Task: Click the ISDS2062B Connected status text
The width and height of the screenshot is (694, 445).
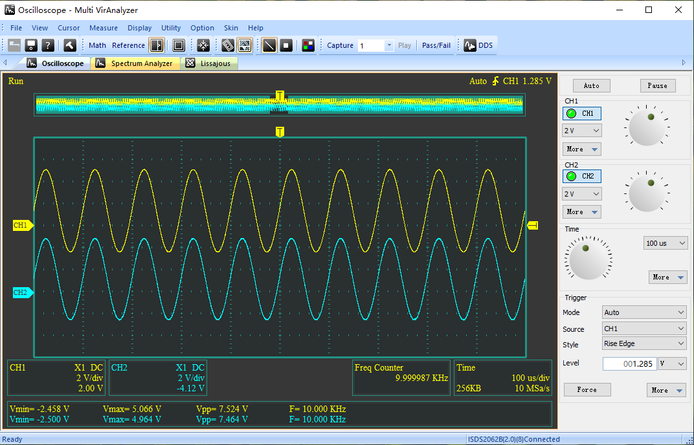Action: pos(514,439)
